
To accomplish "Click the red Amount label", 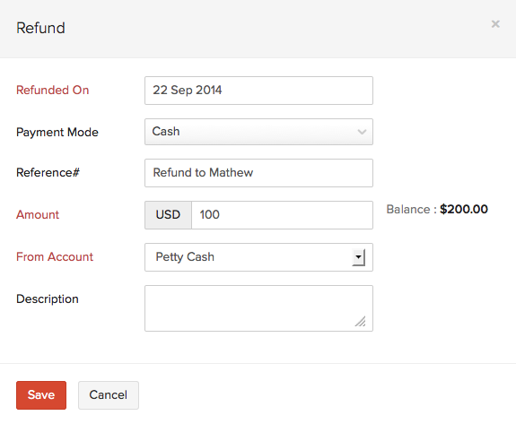I will pos(38,214).
